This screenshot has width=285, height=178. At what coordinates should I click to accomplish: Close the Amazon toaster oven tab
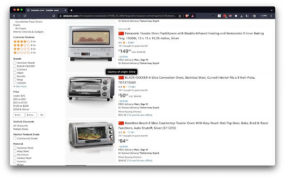pyautogui.click(x=65, y=10)
